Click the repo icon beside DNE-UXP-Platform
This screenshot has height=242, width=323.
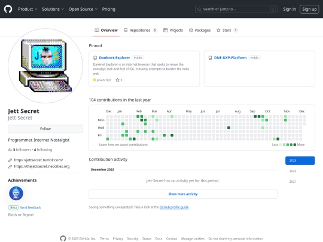coord(210,58)
